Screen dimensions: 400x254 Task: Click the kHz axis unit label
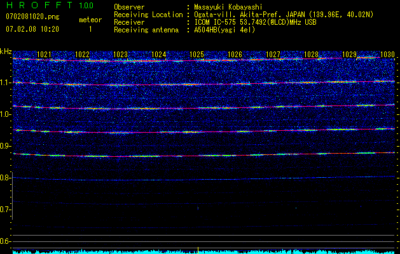6,51
